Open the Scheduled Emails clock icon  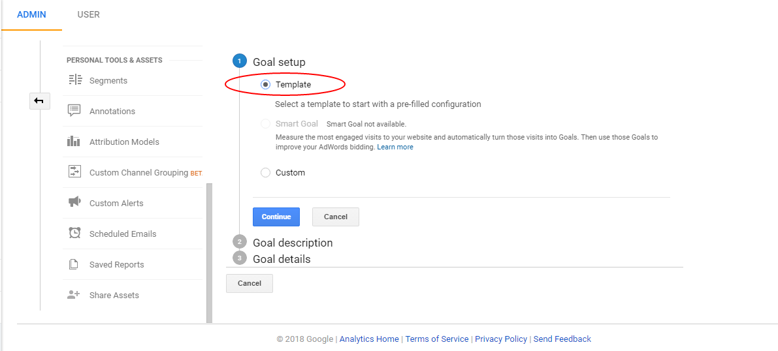(x=74, y=233)
